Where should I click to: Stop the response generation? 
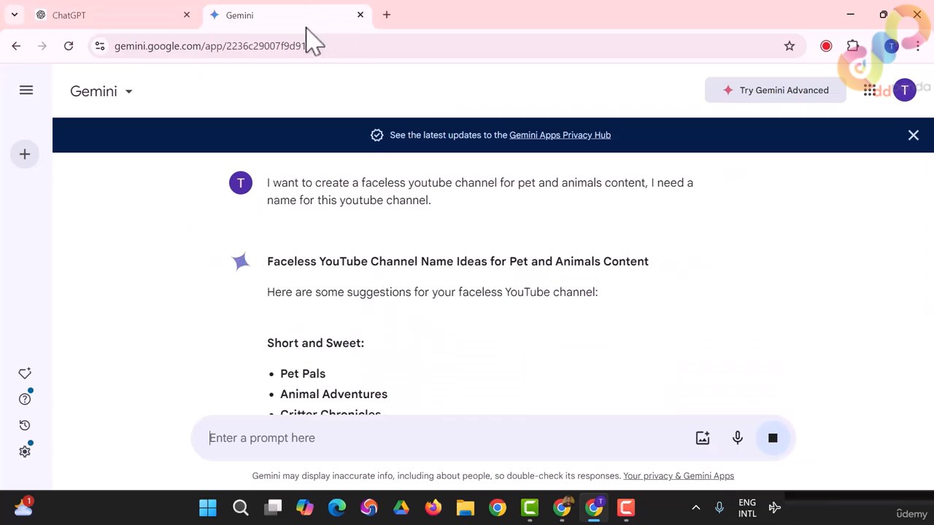(x=773, y=437)
